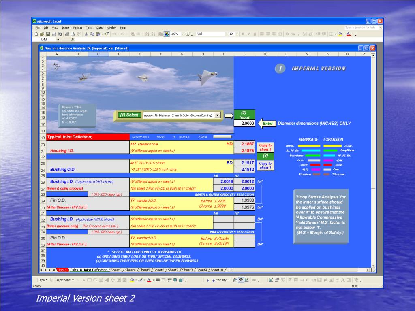Image resolution: width=415 pixels, height=311 pixels.
Task: Click the Print icon in the toolbar
Action: coord(67,34)
